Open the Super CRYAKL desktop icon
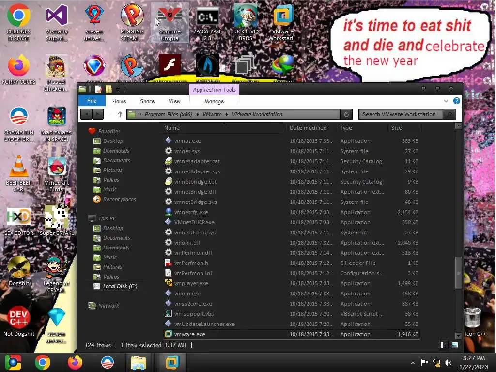Viewport: 496px width, 372px height. tap(56, 221)
